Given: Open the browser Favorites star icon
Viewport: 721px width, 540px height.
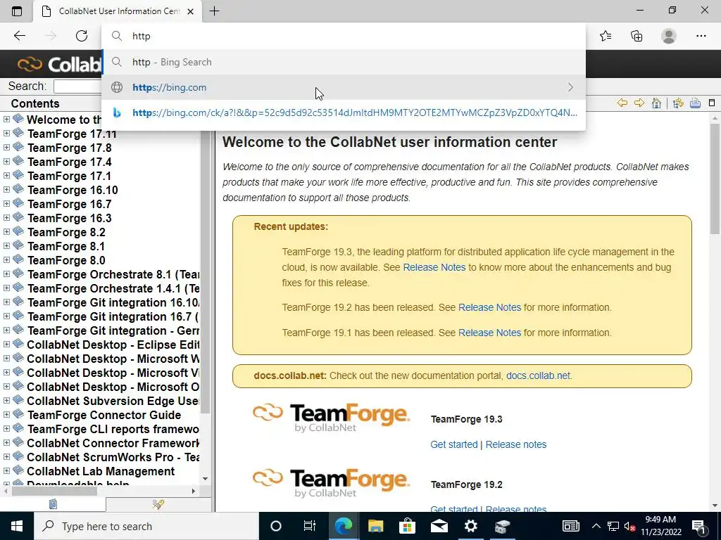Looking at the screenshot, I should pos(606,36).
